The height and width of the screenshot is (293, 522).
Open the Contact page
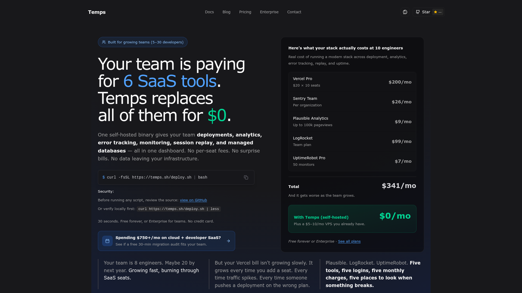coord(294,12)
